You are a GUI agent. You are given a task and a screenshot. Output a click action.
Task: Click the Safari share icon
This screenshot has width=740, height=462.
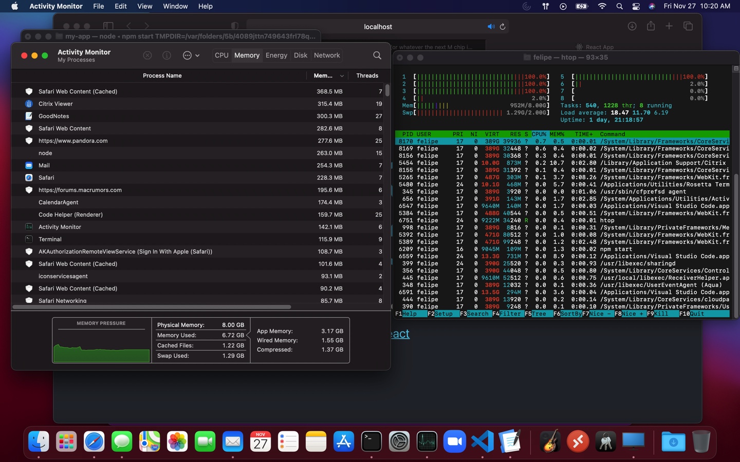click(x=651, y=26)
